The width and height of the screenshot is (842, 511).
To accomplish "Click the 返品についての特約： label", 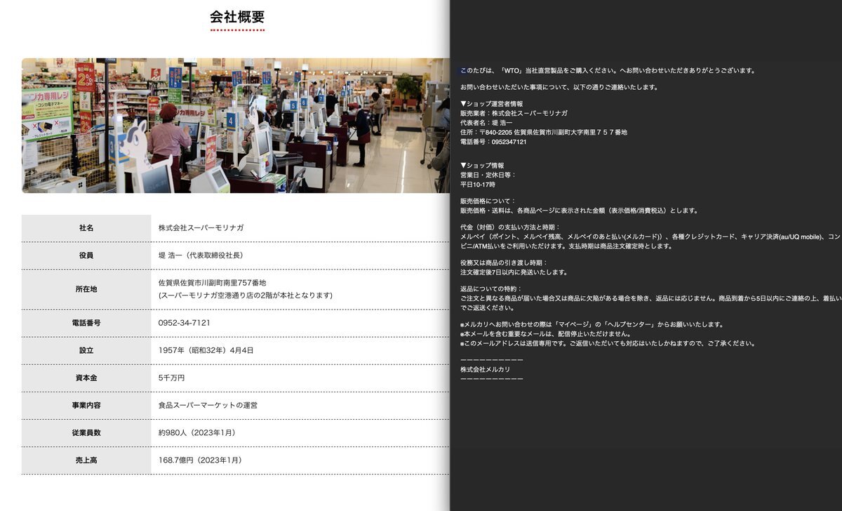I will 492,289.
